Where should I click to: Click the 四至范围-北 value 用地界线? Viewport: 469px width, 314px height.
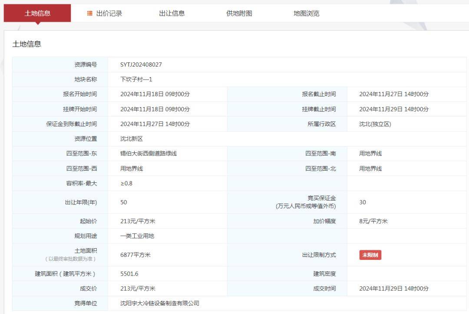pos(370,169)
